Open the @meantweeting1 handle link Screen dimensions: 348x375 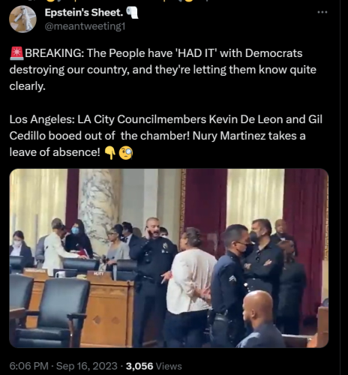85,26
